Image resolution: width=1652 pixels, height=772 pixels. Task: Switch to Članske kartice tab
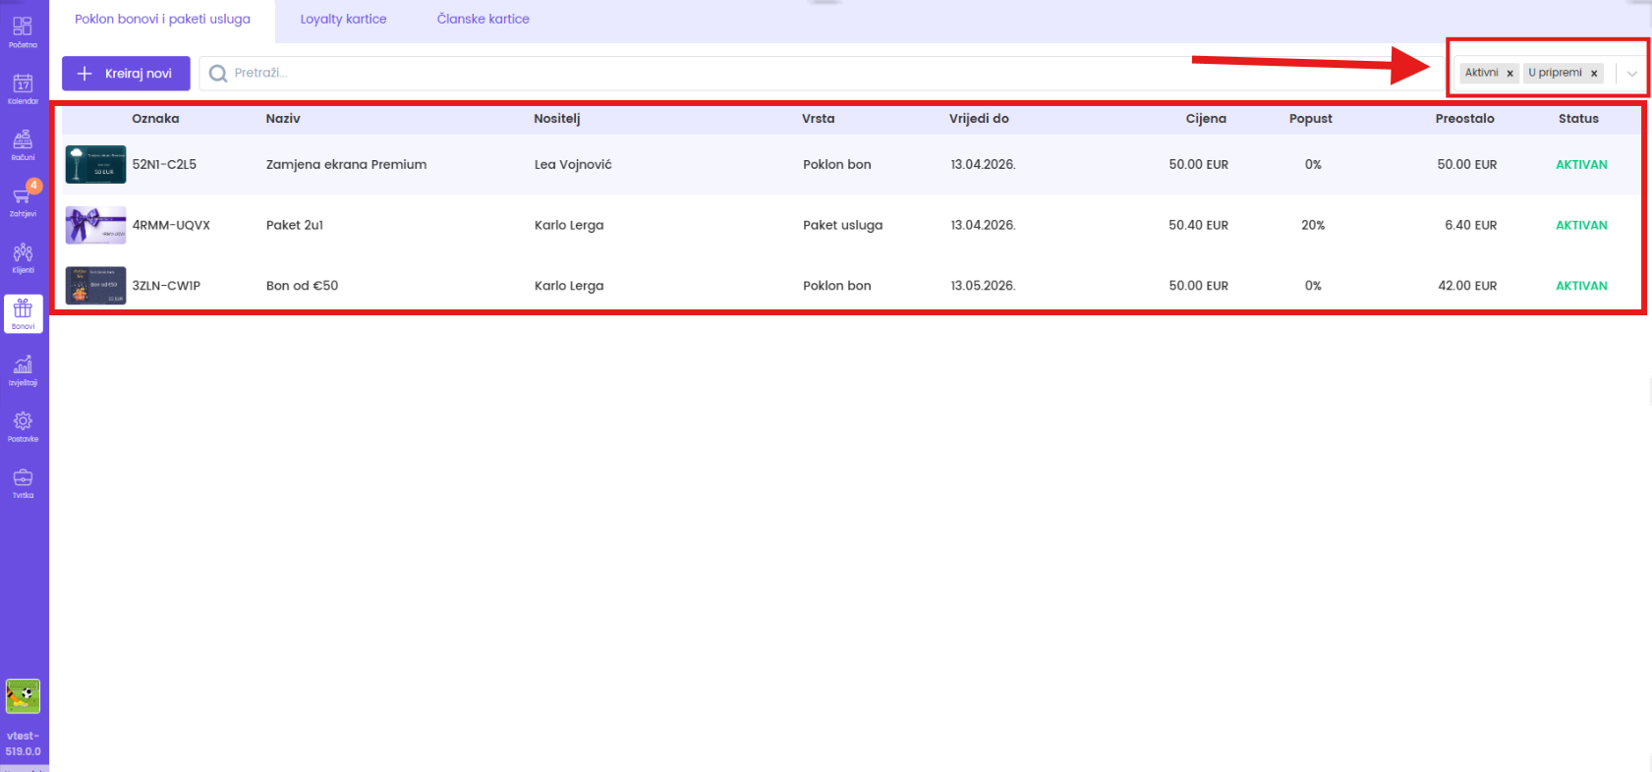pyautogui.click(x=483, y=19)
